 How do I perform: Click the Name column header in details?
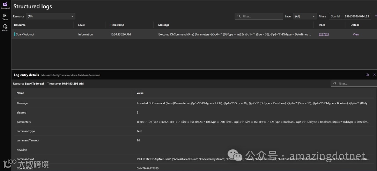20,93
